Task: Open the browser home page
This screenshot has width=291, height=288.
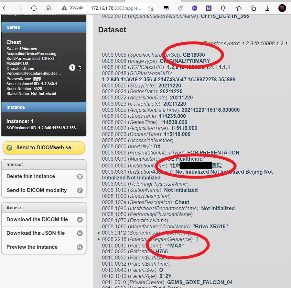Action: 48,8
